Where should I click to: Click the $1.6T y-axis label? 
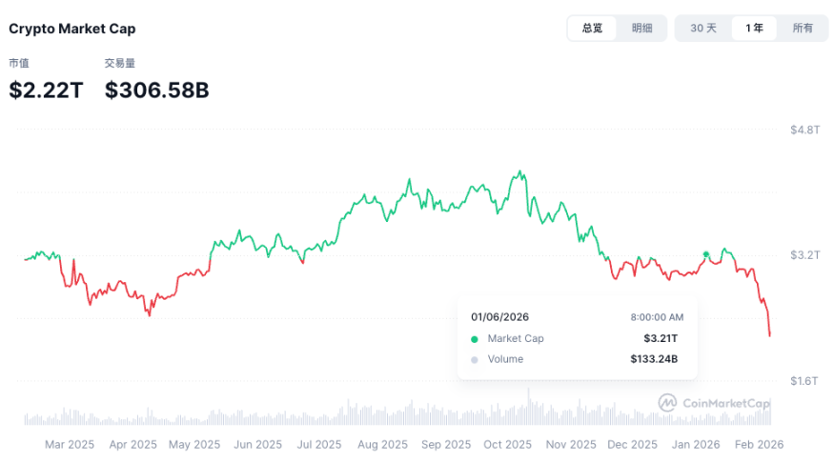(x=805, y=381)
